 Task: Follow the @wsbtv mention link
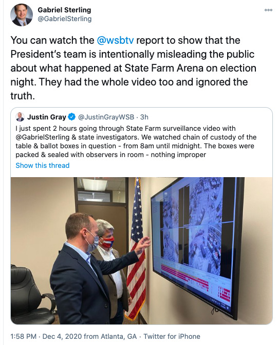[x=115, y=40]
